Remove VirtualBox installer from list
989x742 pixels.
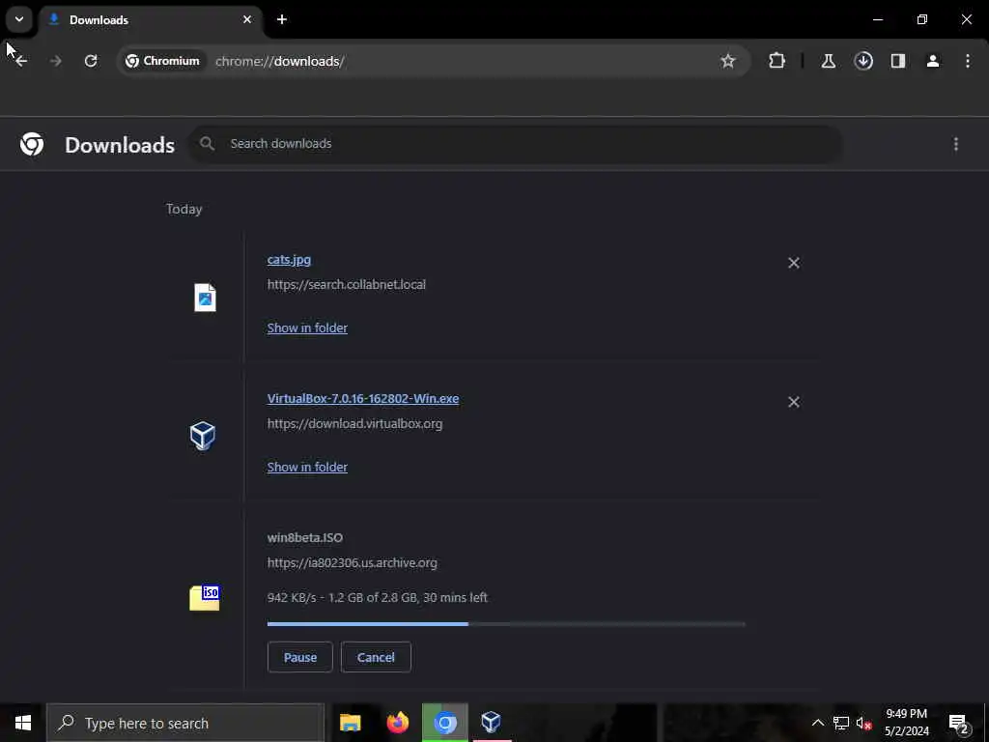794,402
